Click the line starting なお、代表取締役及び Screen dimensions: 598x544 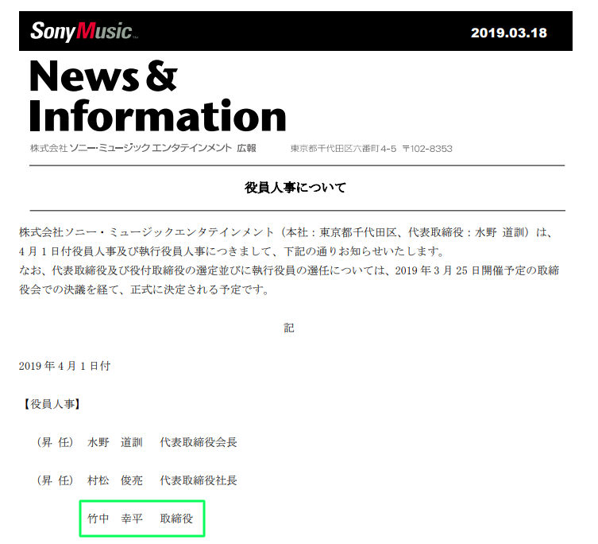(x=289, y=270)
